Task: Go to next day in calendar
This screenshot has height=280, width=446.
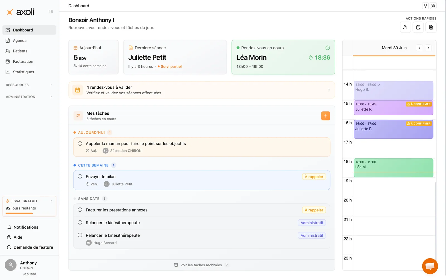Action: [x=428, y=48]
